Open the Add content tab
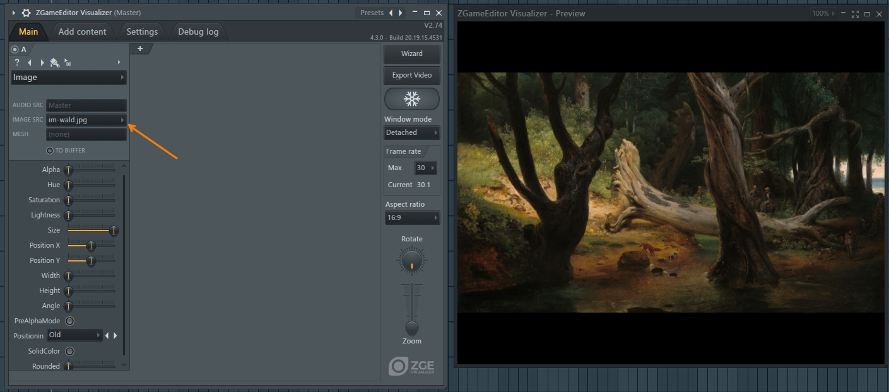The height and width of the screenshot is (392, 889). coord(82,32)
